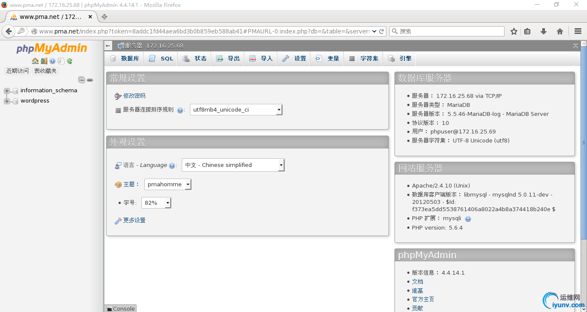
Task: Click the 近期访问 recent tables button
Action: (x=18, y=71)
